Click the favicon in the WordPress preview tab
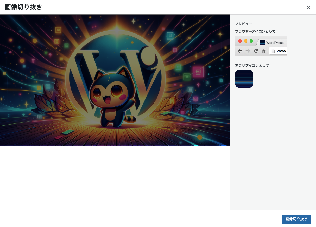Image resolution: width=316 pixels, height=227 pixels. [x=262, y=42]
